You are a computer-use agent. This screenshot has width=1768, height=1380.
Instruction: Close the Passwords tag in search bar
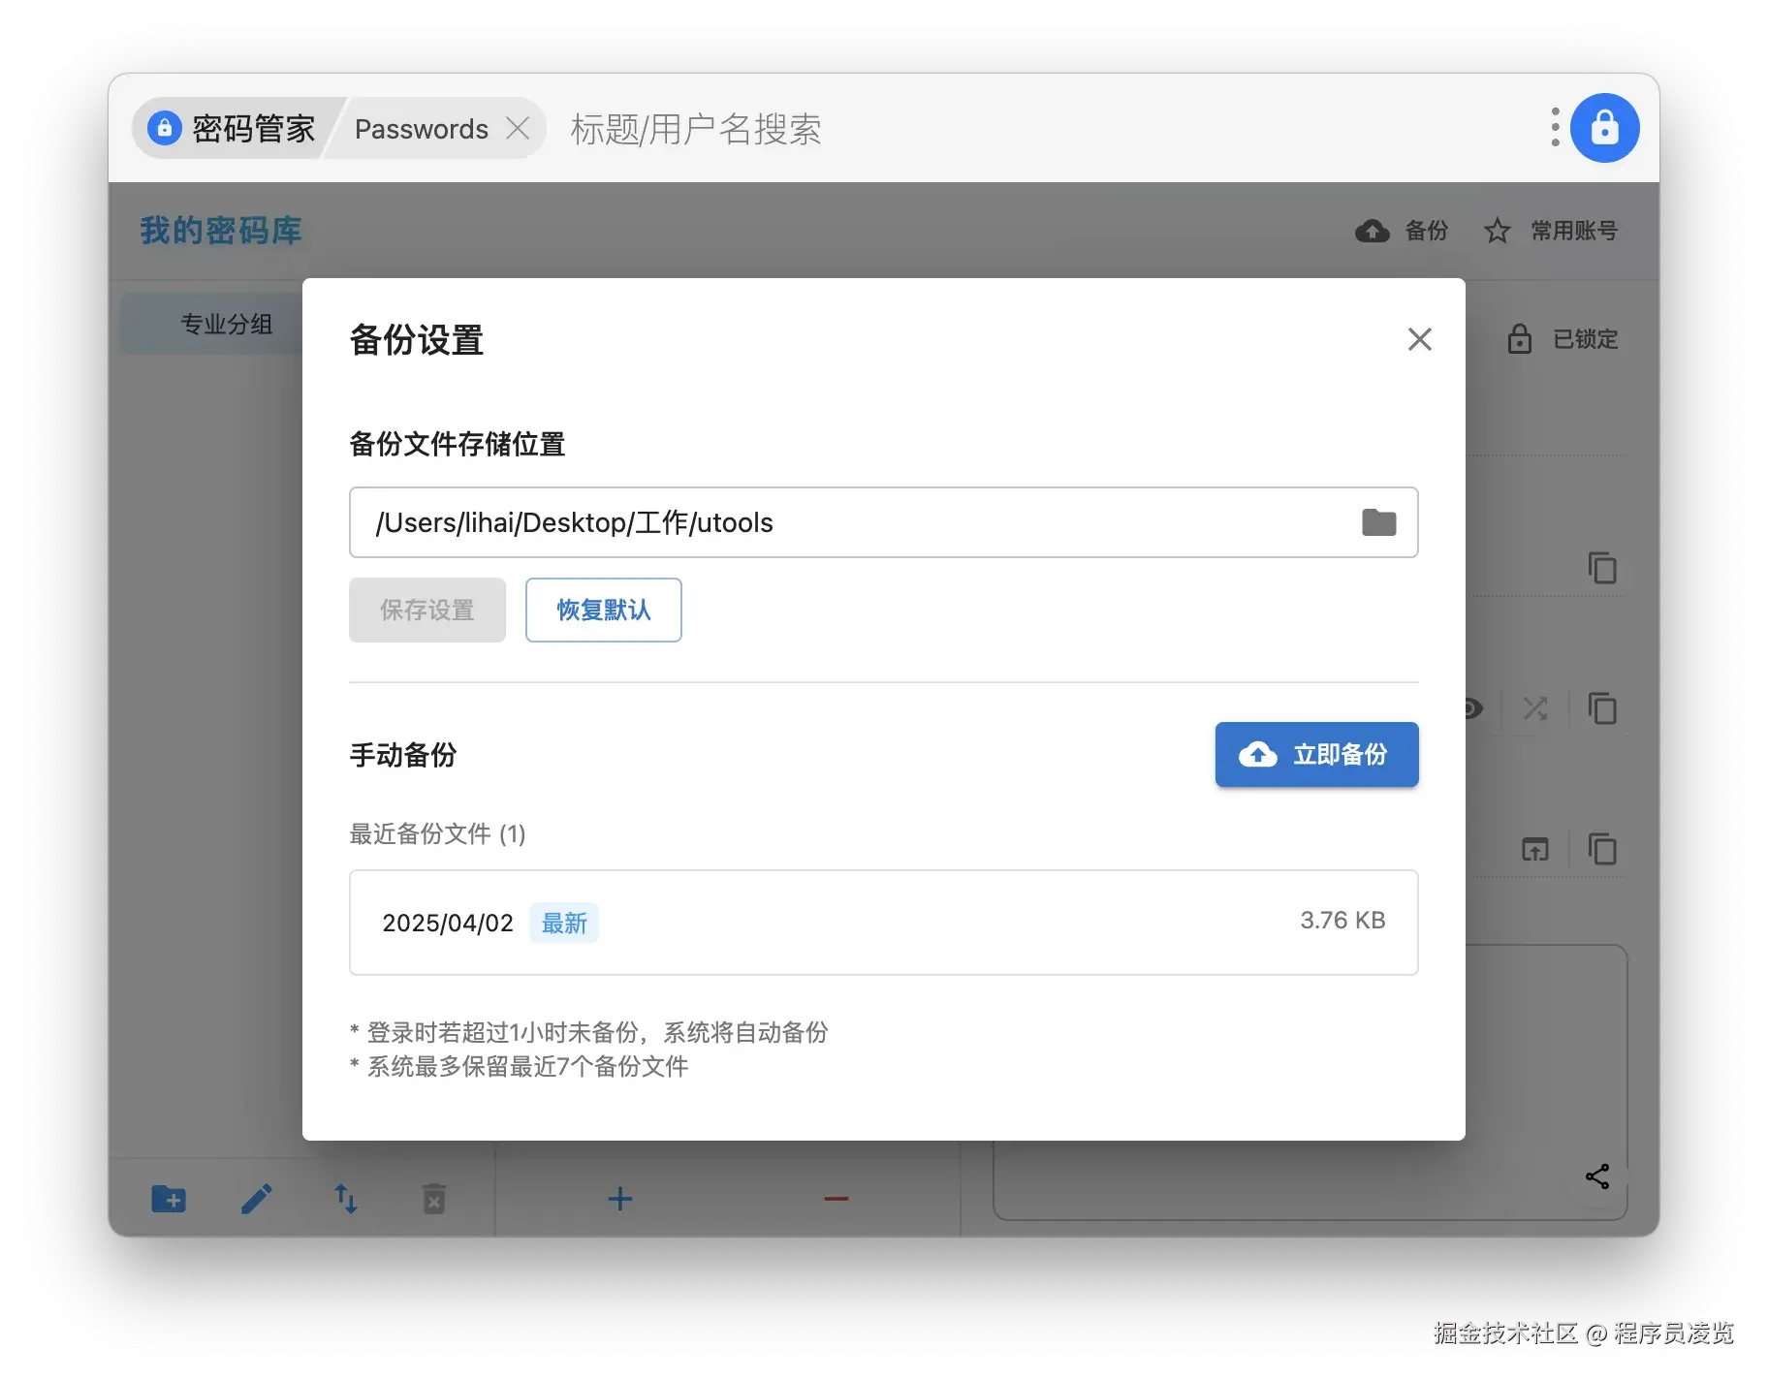coord(519,128)
